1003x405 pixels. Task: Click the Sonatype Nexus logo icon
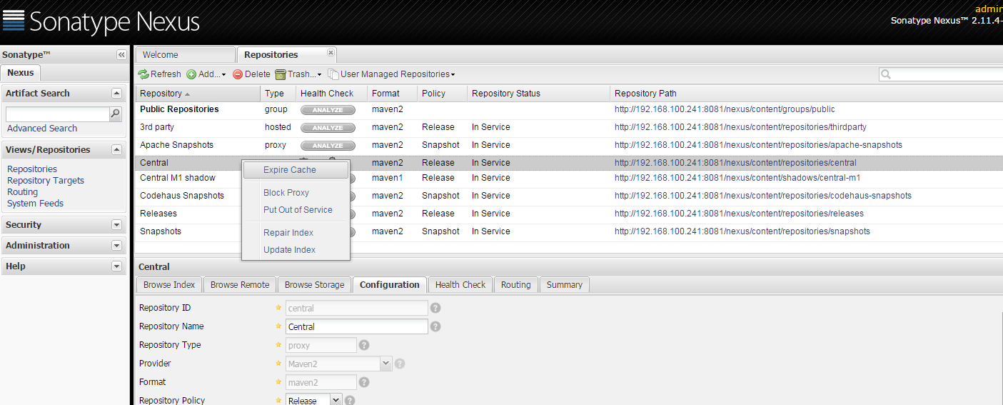pyautogui.click(x=14, y=21)
